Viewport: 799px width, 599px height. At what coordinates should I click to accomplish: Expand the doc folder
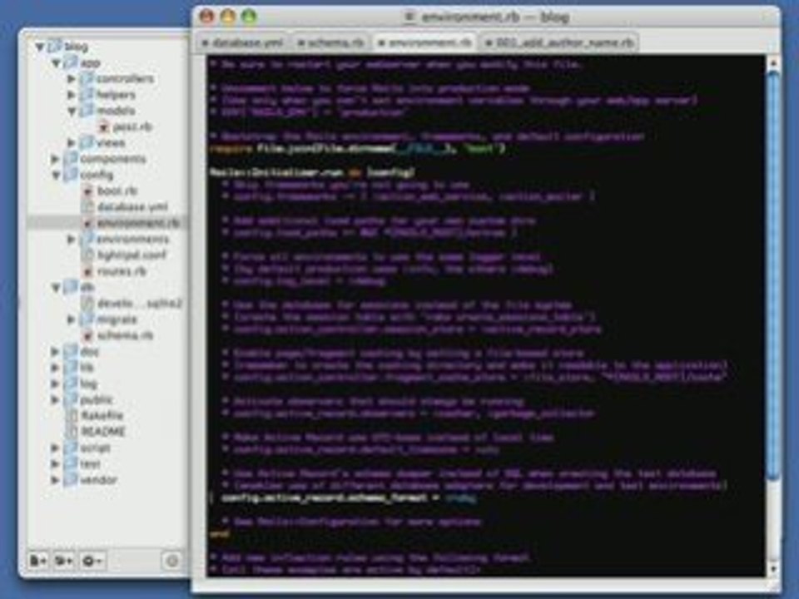click(55, 352)
